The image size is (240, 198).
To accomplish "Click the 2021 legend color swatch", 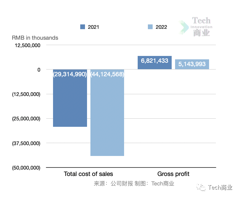I will (83, 27).
